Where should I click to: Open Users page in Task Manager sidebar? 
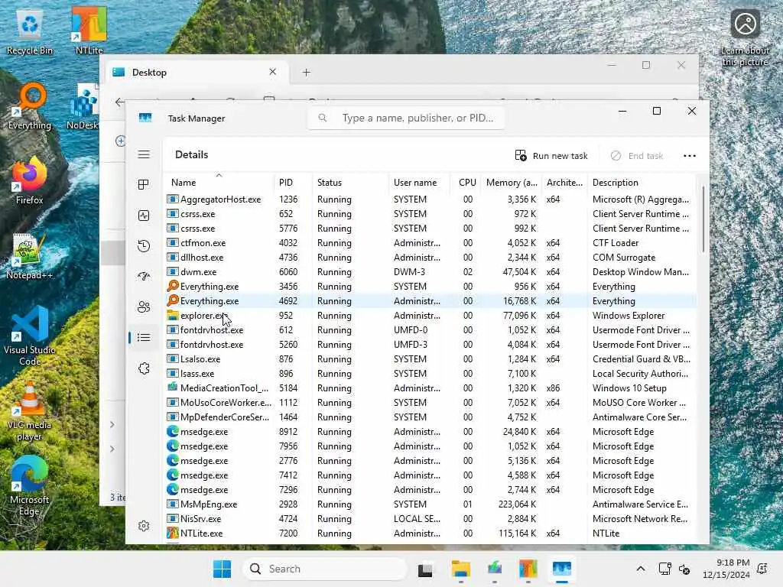[x=144, y=307]
